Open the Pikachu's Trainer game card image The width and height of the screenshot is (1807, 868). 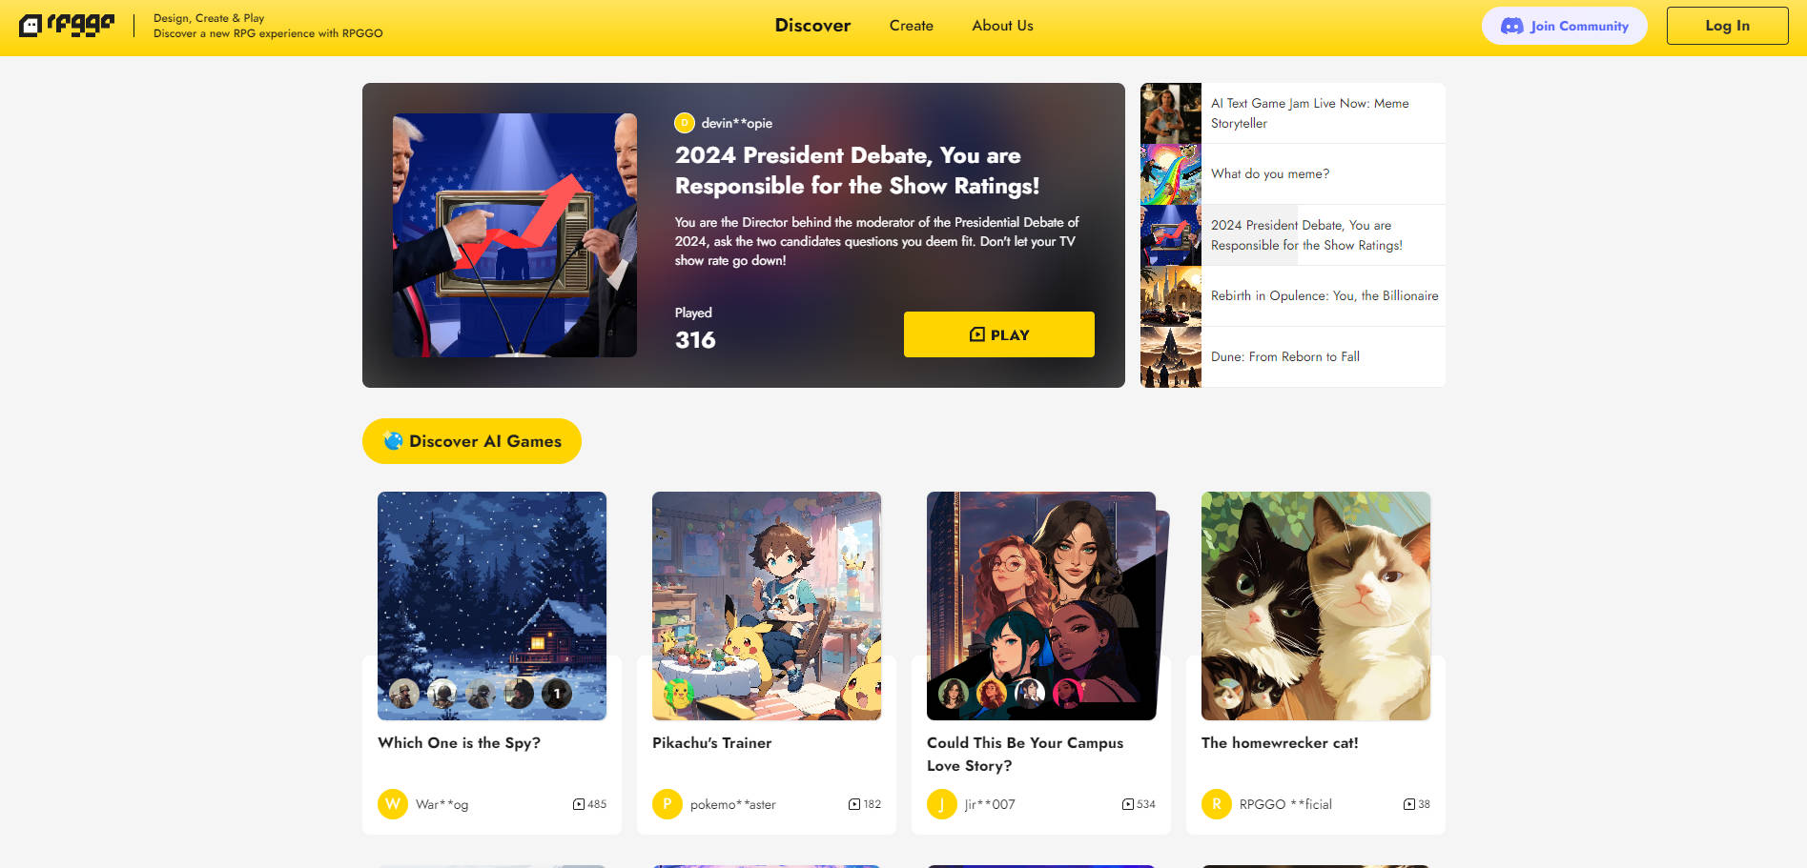pos(767,606)
